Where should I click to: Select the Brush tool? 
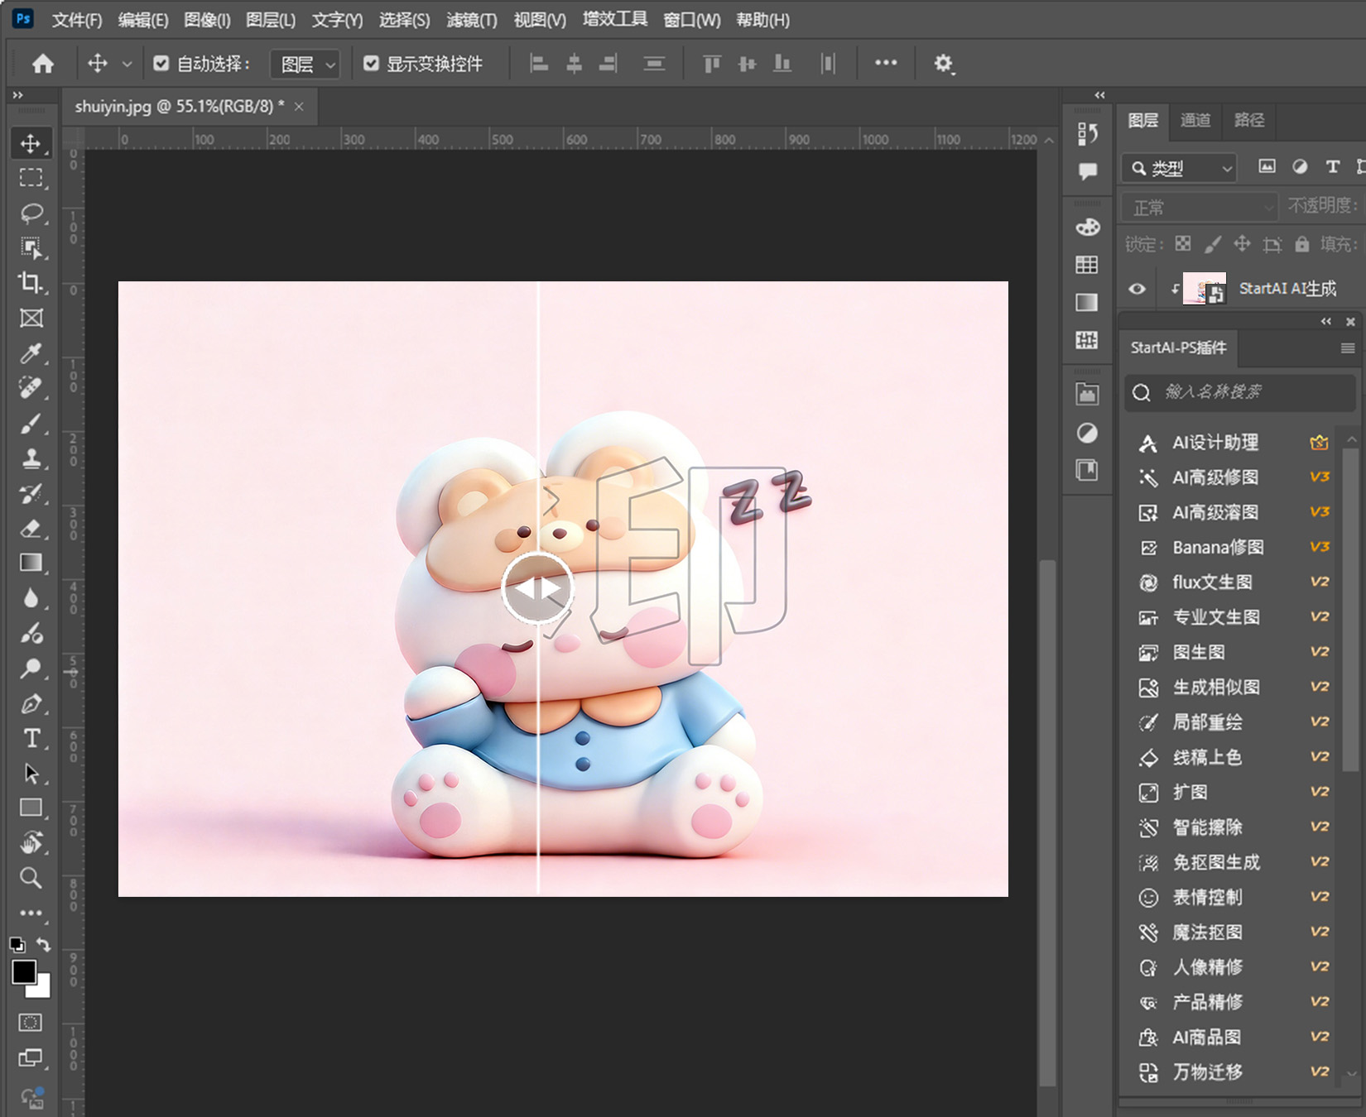click(31, 424)
